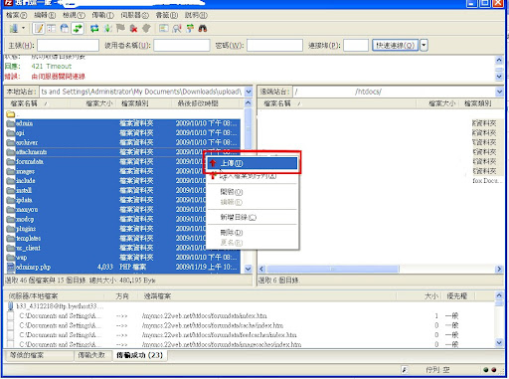
Task: Click the remote site /htdocs/ path field
Action: [394, 92]
